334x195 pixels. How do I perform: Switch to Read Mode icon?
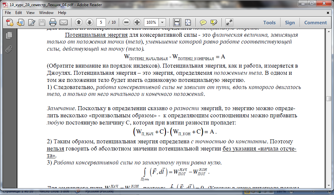coord(229,22)
